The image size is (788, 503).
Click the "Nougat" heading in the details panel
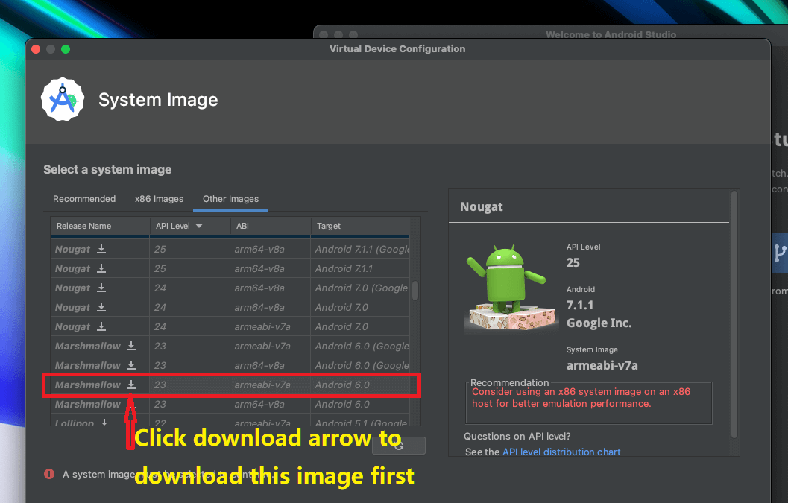(482, 206)
